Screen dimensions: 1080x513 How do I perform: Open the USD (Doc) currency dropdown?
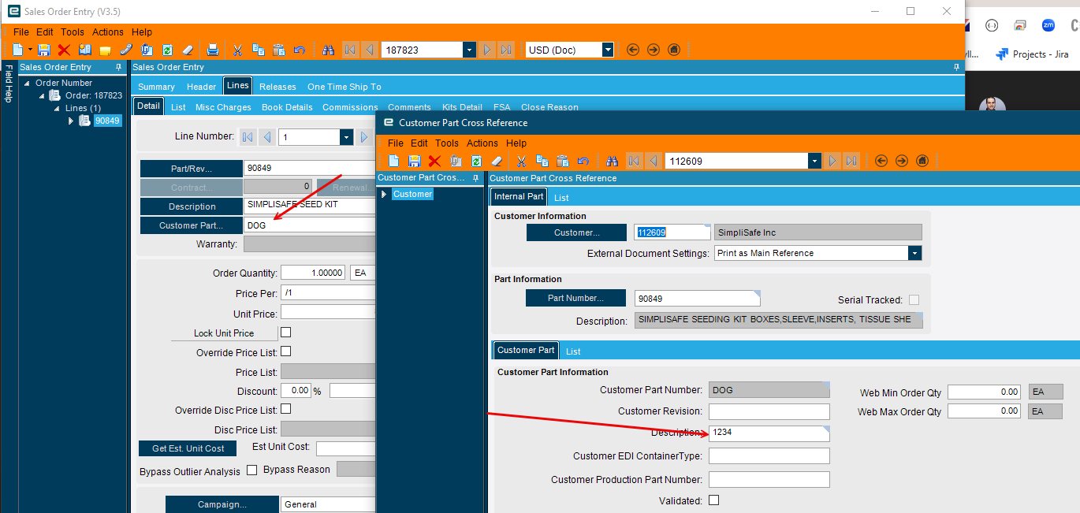pyautogui.click(x=608, y=50)
